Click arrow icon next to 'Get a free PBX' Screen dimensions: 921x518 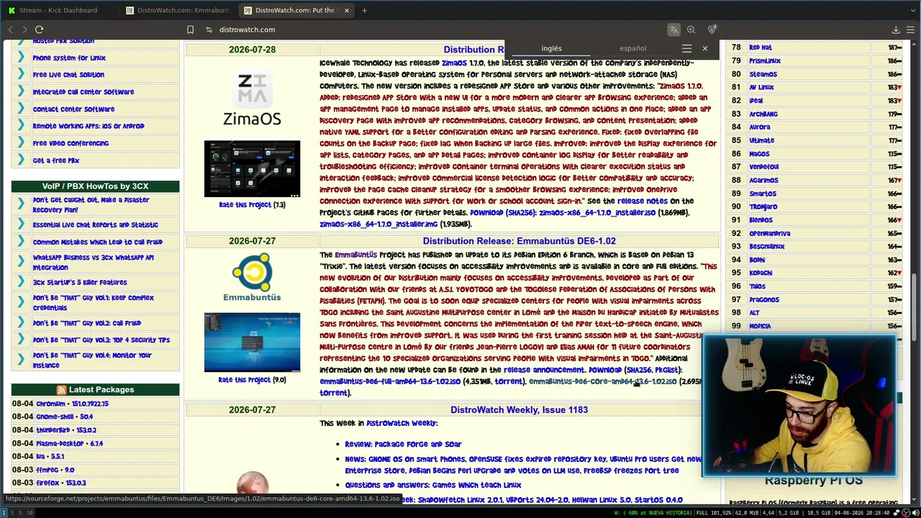[x=21, y=160]
